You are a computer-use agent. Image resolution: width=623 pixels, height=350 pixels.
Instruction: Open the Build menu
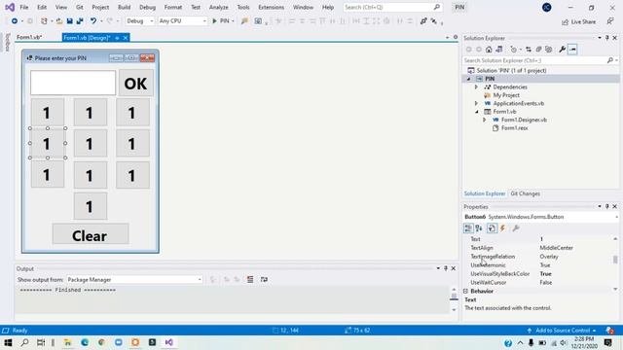[x=124, y=7]
